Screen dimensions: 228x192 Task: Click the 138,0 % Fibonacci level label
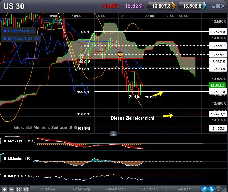[x=84, y=114]
